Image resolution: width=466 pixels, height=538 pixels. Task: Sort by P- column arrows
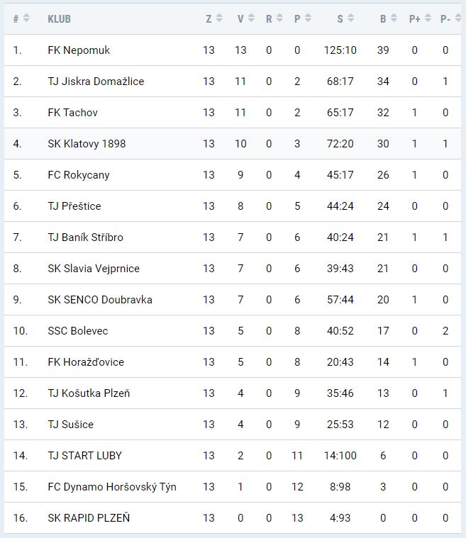pyautogui.click(x=455, y=19)
